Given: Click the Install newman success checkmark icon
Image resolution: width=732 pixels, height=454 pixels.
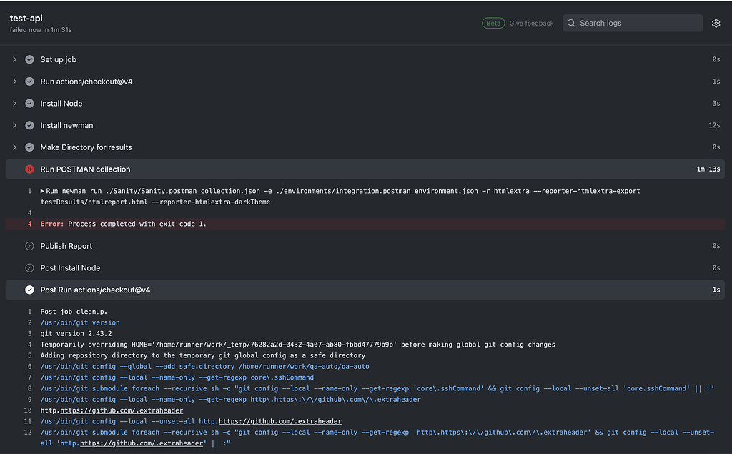Looking at the screenshot, I should coord(29,126).
